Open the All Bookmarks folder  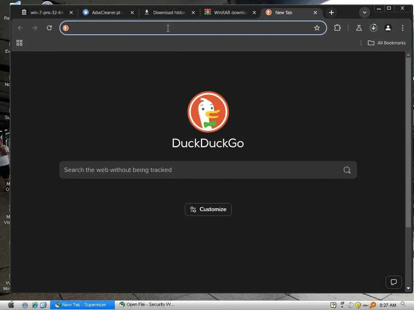[x=387, y=43]
